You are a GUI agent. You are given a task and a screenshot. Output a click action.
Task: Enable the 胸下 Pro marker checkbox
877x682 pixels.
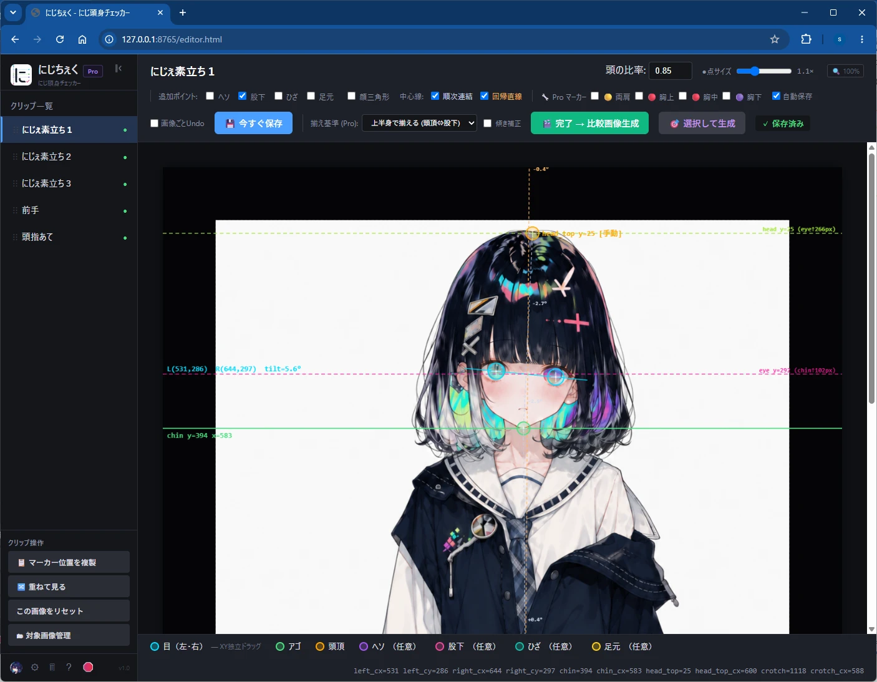point(727,96)
